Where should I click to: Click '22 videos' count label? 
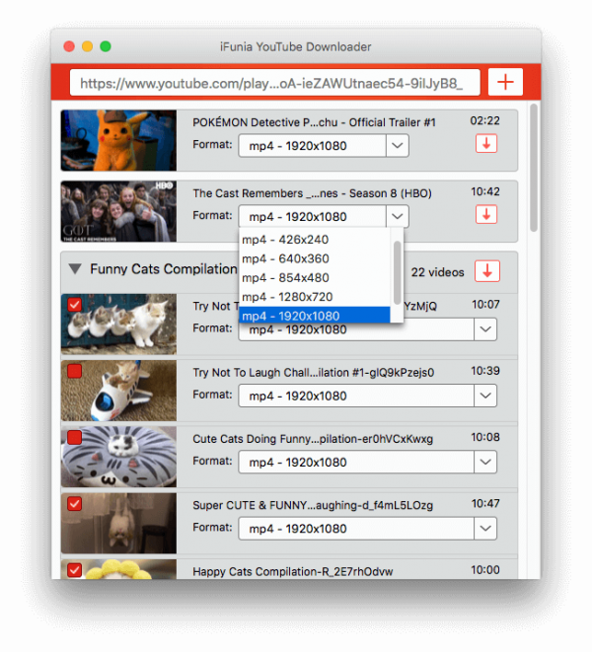437,272
